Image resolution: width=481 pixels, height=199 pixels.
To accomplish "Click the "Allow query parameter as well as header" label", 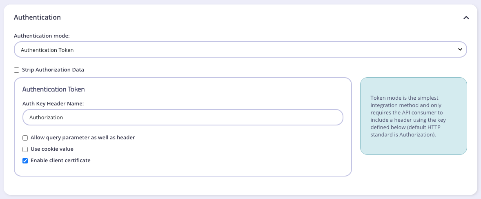I will click(x=82, y=138).
